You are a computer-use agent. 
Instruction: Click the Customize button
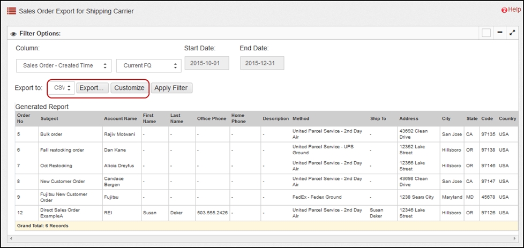[129, 88]
